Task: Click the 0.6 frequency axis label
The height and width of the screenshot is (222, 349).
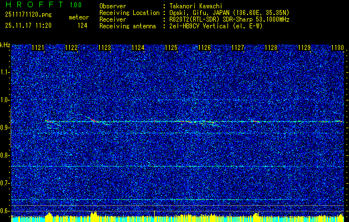Action: point(5,211)
